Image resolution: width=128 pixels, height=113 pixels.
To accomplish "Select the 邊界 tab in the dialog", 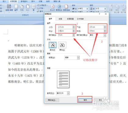I will coord(50,19).
